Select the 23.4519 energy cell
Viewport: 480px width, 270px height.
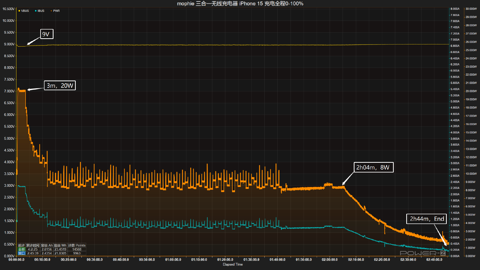coord(60,249)
